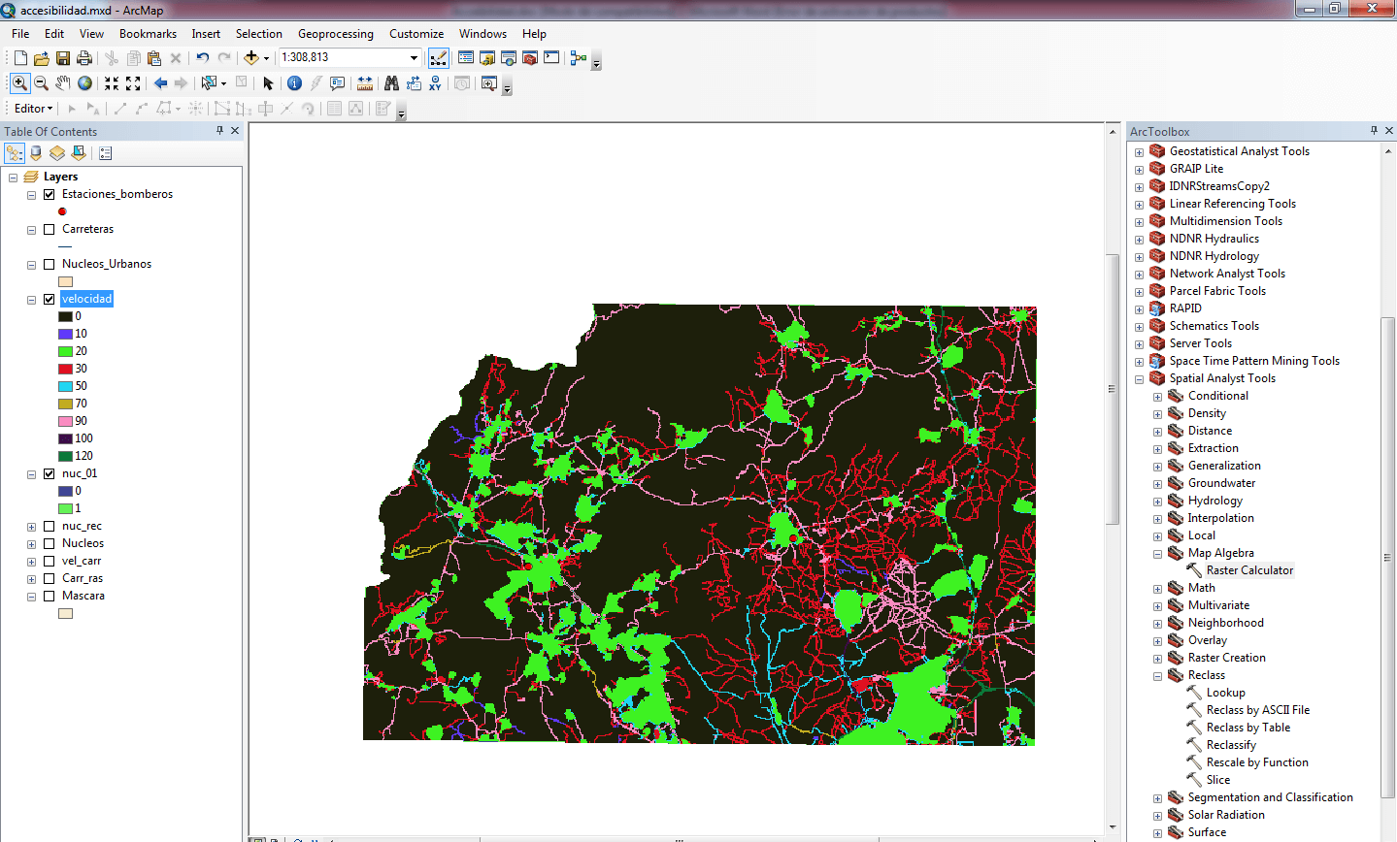Open the Bookmarks menu
This screenshot has width=1397, height=842.
coord(148,34)
